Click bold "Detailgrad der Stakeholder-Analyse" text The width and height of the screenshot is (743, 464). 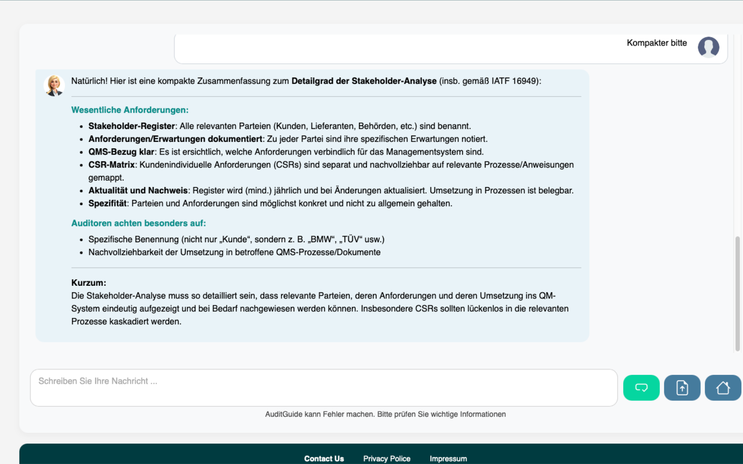tap(364, 81)
